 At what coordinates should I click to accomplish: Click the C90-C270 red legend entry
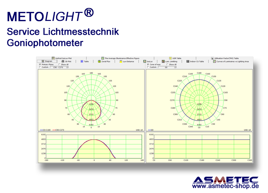(x=58, y=130)
